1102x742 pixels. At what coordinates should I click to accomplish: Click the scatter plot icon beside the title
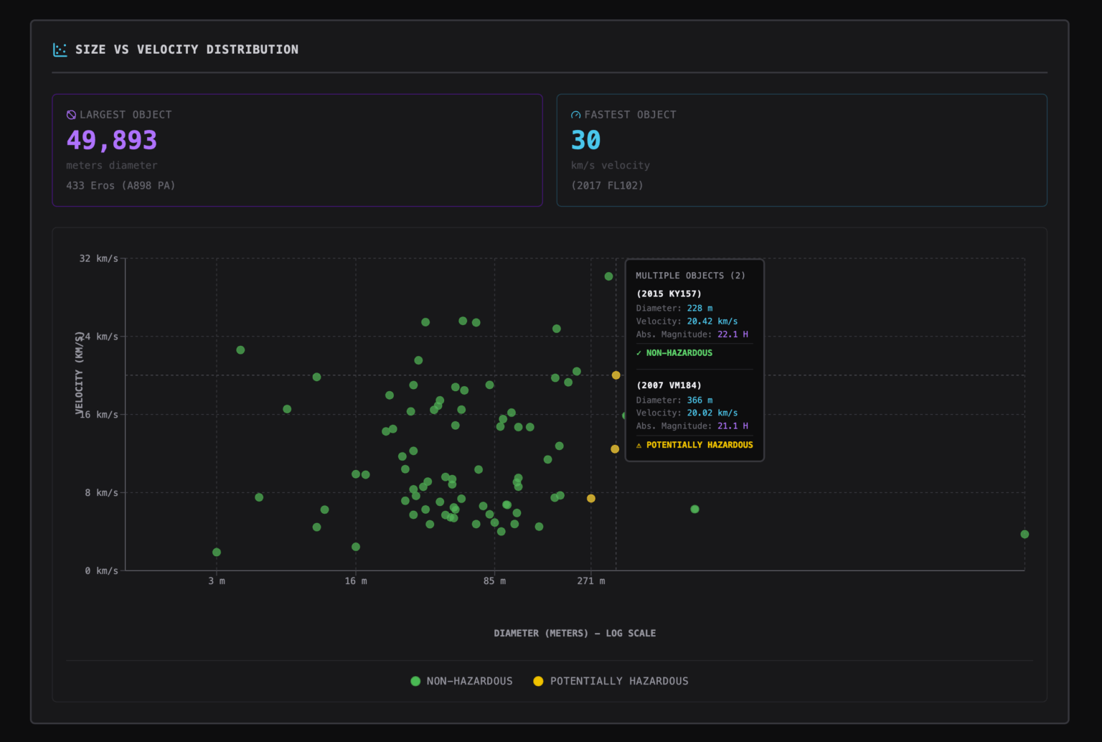click(x=60, y=50)
